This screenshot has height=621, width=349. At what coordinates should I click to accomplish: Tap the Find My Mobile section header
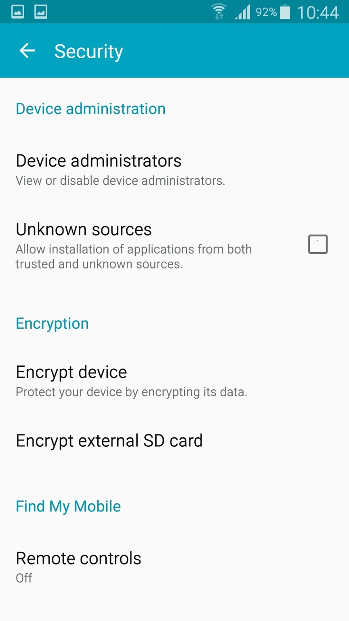click(x=68, y=506)
